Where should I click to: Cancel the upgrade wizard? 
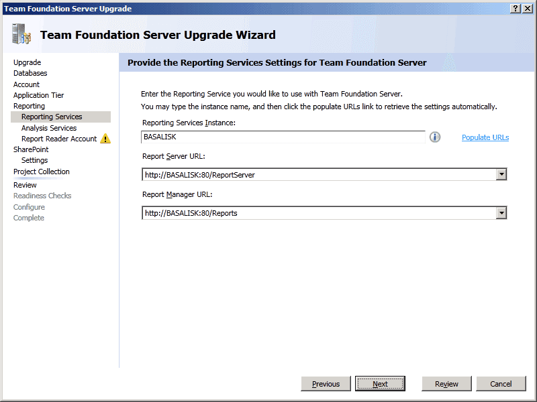501,384
